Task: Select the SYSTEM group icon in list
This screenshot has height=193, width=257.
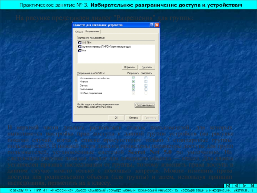Action: pos(80,42)
